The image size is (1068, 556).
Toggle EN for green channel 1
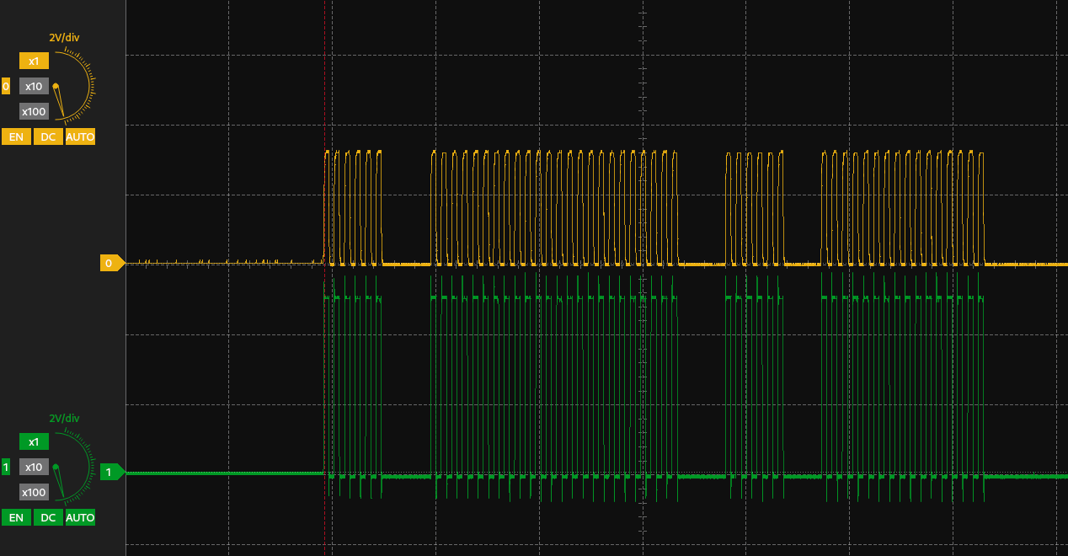pyautogui.click(x=16, y=517)
